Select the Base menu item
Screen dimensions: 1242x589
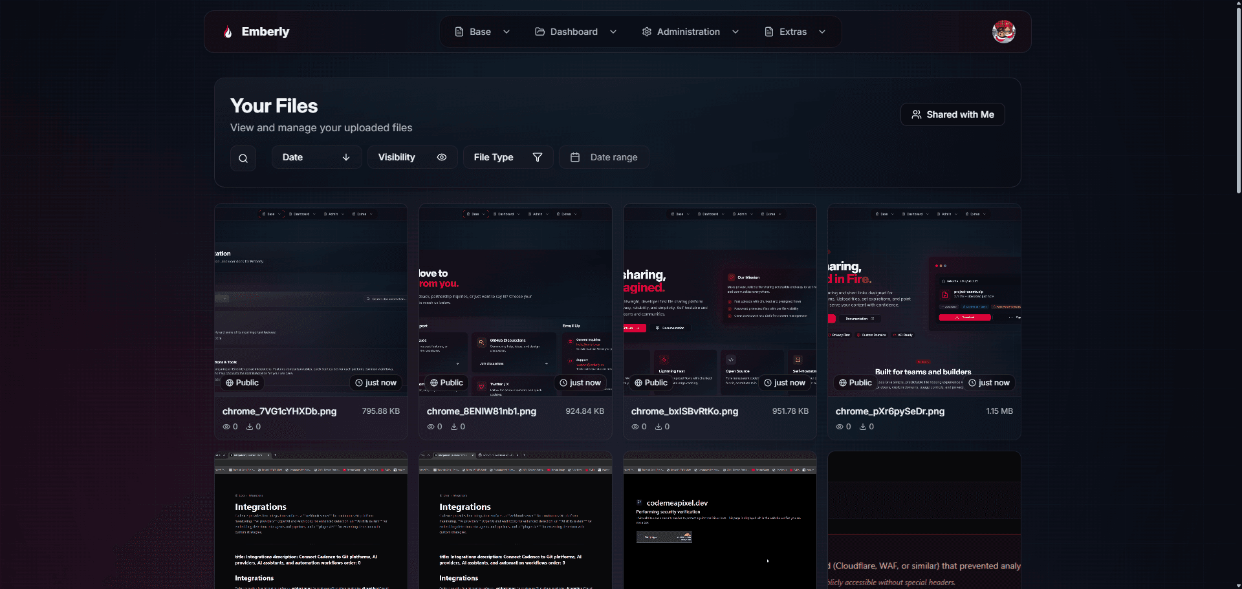tap(480, 31)
